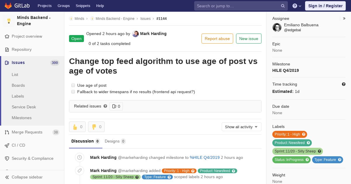Collapse the right sidebar with the chevron icon
351x184 pixels.
(344, 18)
